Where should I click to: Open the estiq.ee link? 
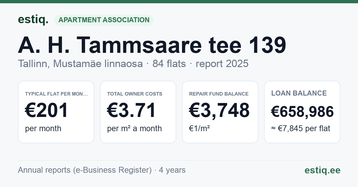pos(322,170)
